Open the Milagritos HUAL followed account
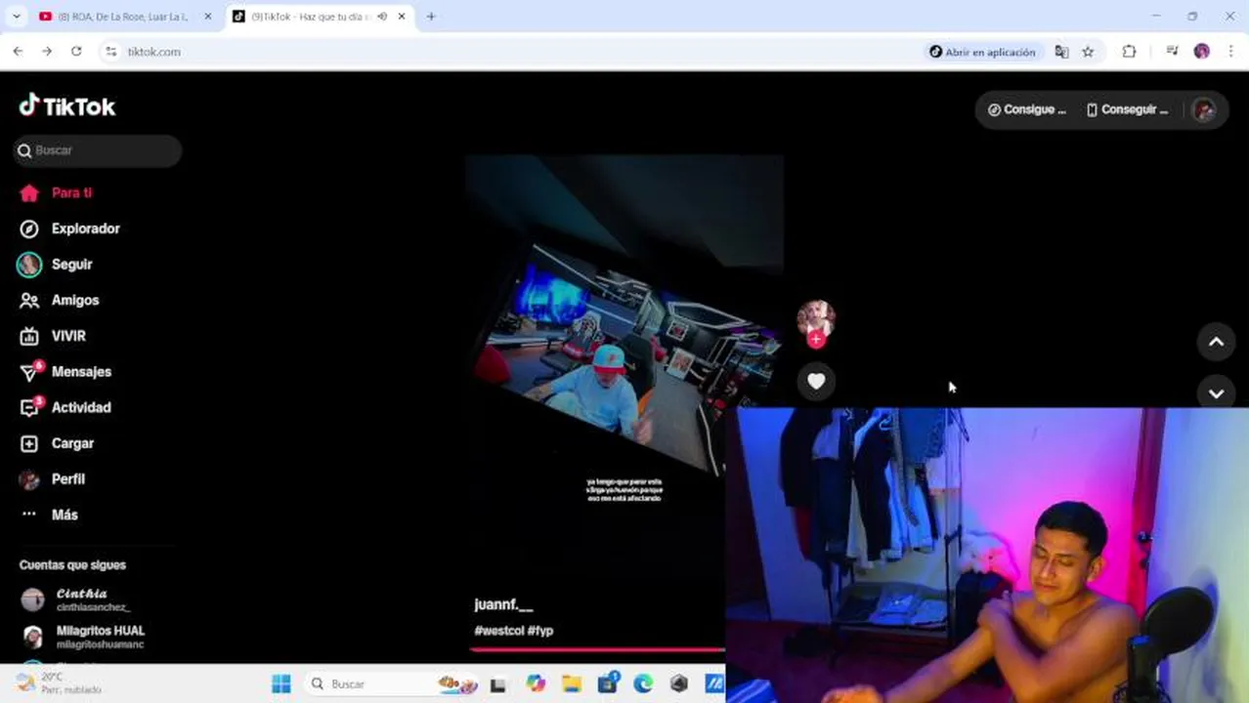Screen dimensions: 1249x703 (x=82, y=637)
